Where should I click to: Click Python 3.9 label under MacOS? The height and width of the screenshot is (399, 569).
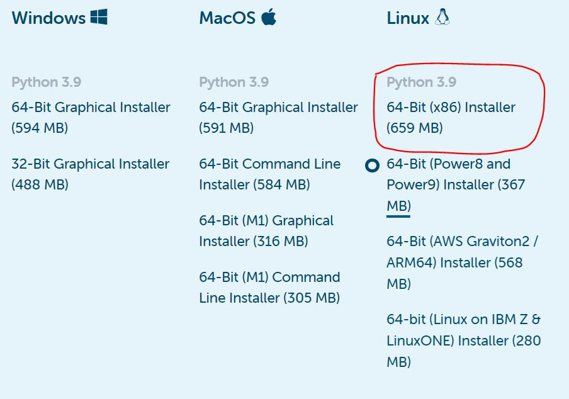click(234, 82)
